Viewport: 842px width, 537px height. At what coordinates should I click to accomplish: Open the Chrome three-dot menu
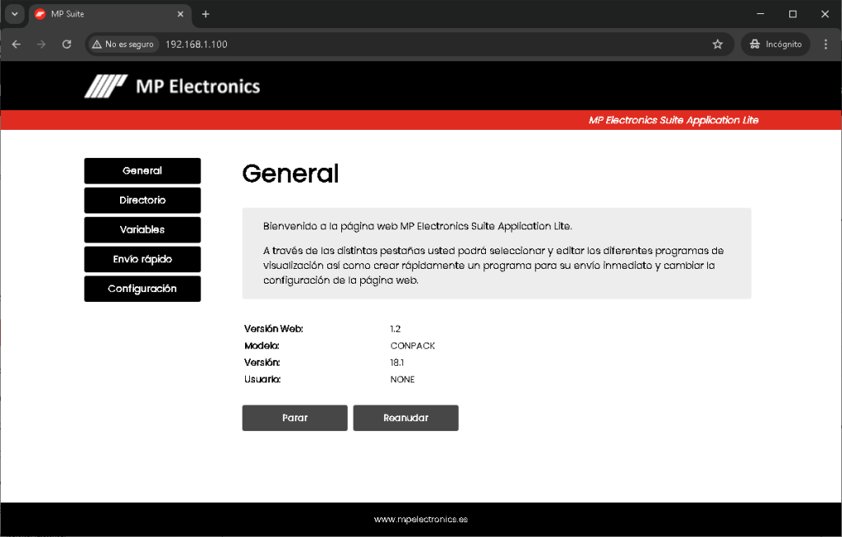pos(826,44)
